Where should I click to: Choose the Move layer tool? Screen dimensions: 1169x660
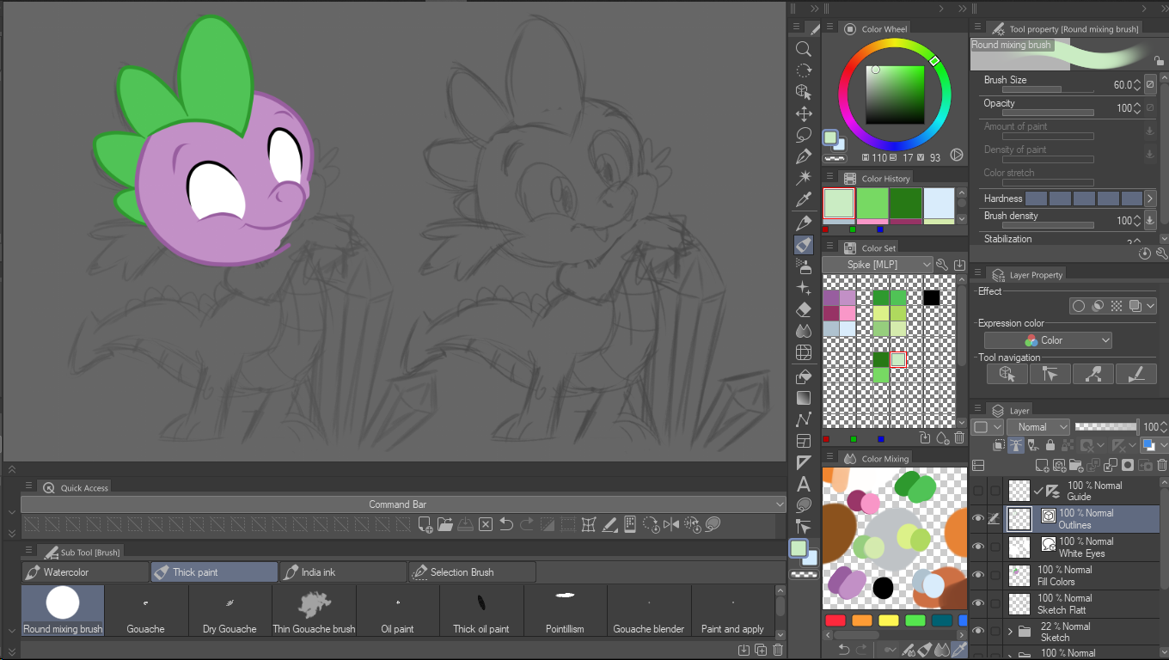tap(804, 113)
